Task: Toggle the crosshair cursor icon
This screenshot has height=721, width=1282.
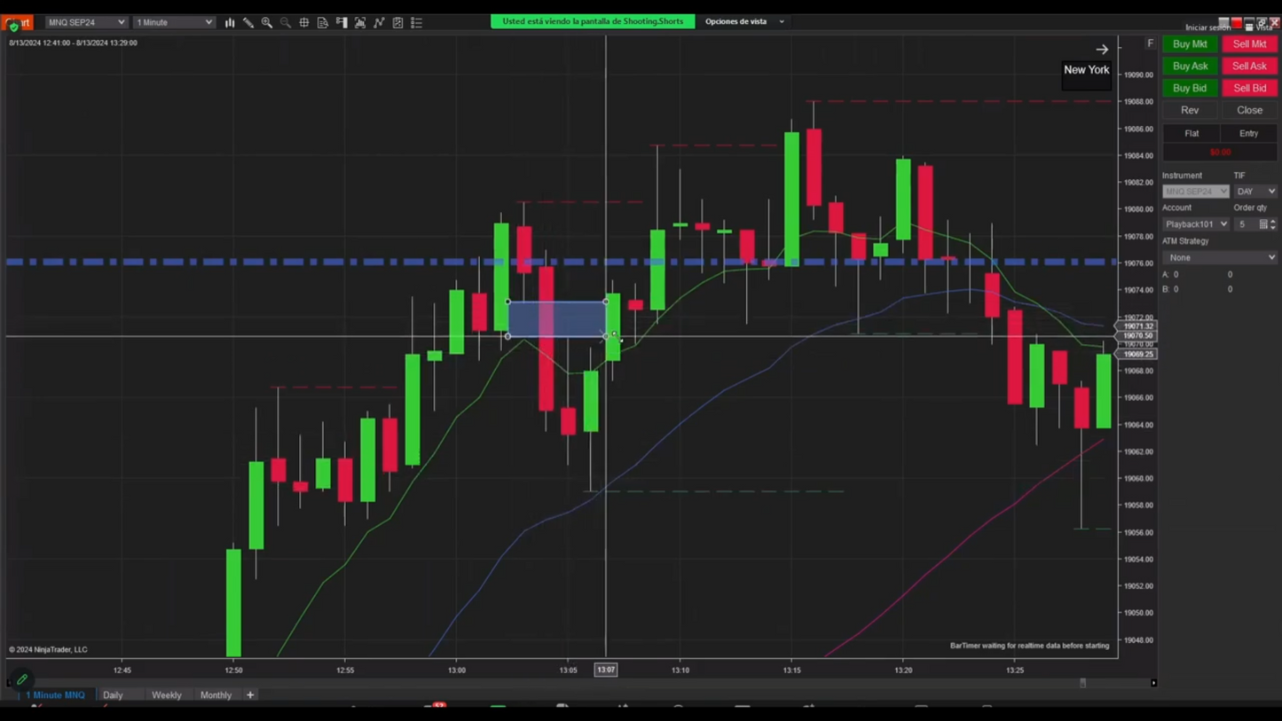Action: click(x=304, y=22)
